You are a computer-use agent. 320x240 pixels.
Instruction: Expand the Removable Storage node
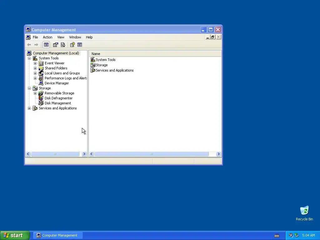coord(35,93)
